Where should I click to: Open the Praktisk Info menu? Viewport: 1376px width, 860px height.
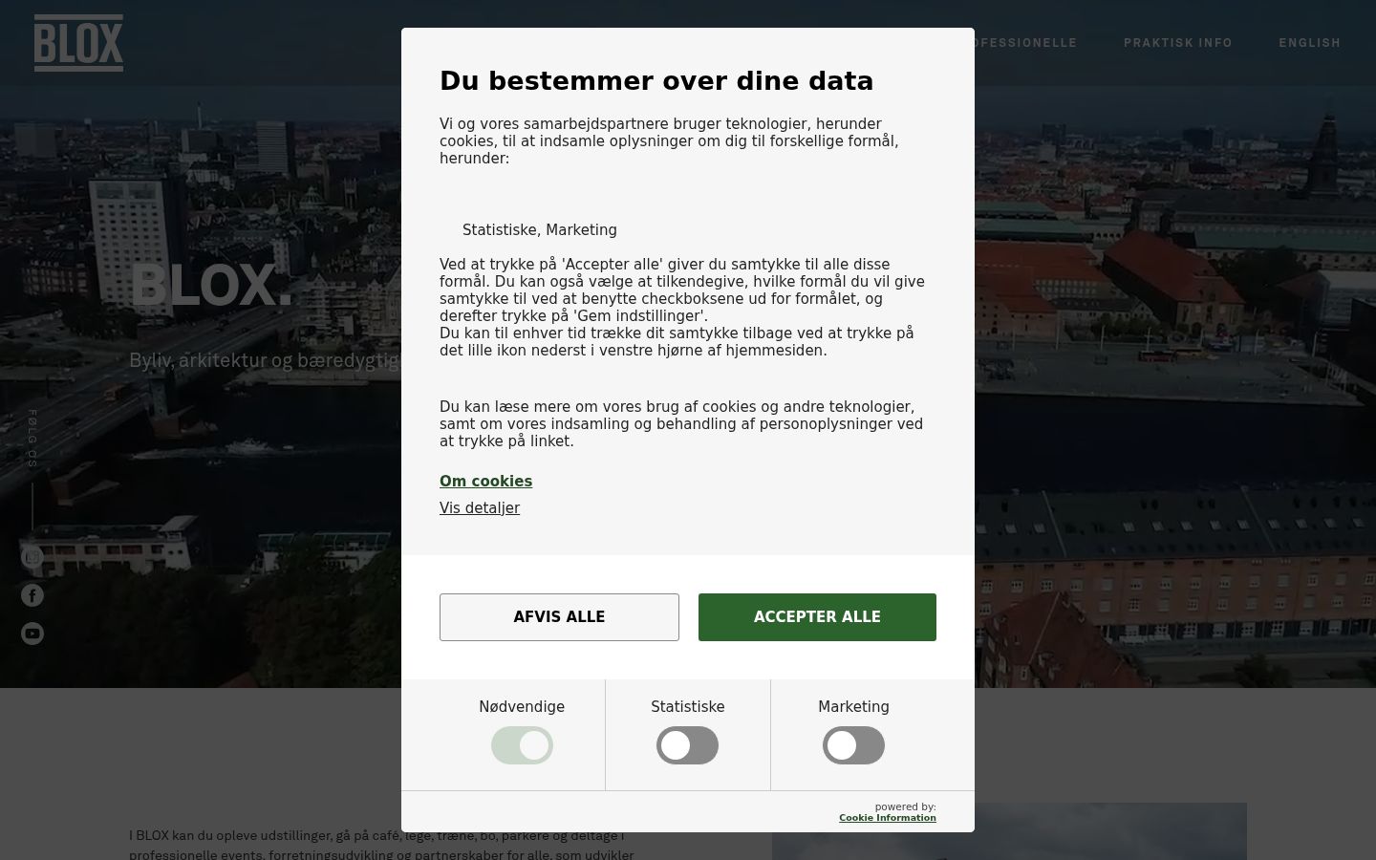click(x=1178, y=43)
